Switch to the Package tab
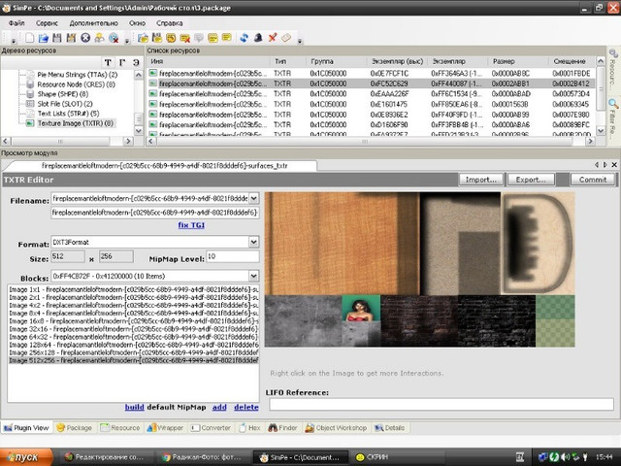Screen dimensions: 621x466 (x=75, y=428)
